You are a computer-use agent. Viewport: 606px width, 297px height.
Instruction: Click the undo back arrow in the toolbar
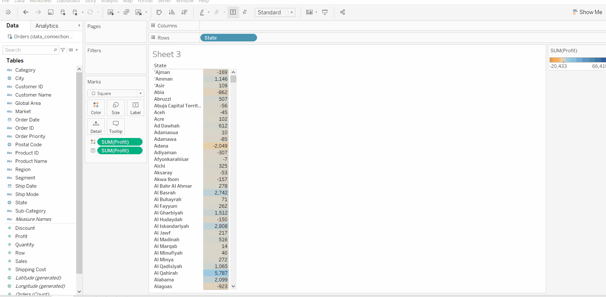click(x=26, y=12)
